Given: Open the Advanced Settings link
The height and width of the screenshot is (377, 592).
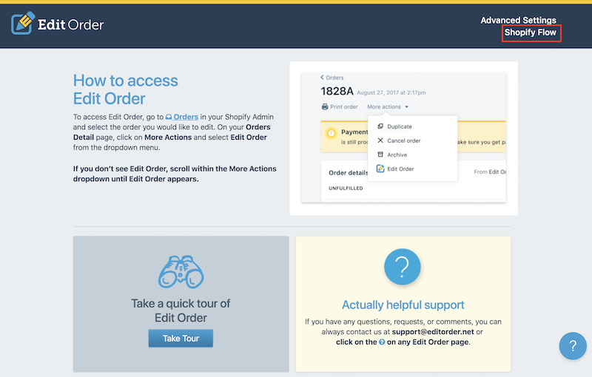Looking at the screenshot, I should coord(518,20).
